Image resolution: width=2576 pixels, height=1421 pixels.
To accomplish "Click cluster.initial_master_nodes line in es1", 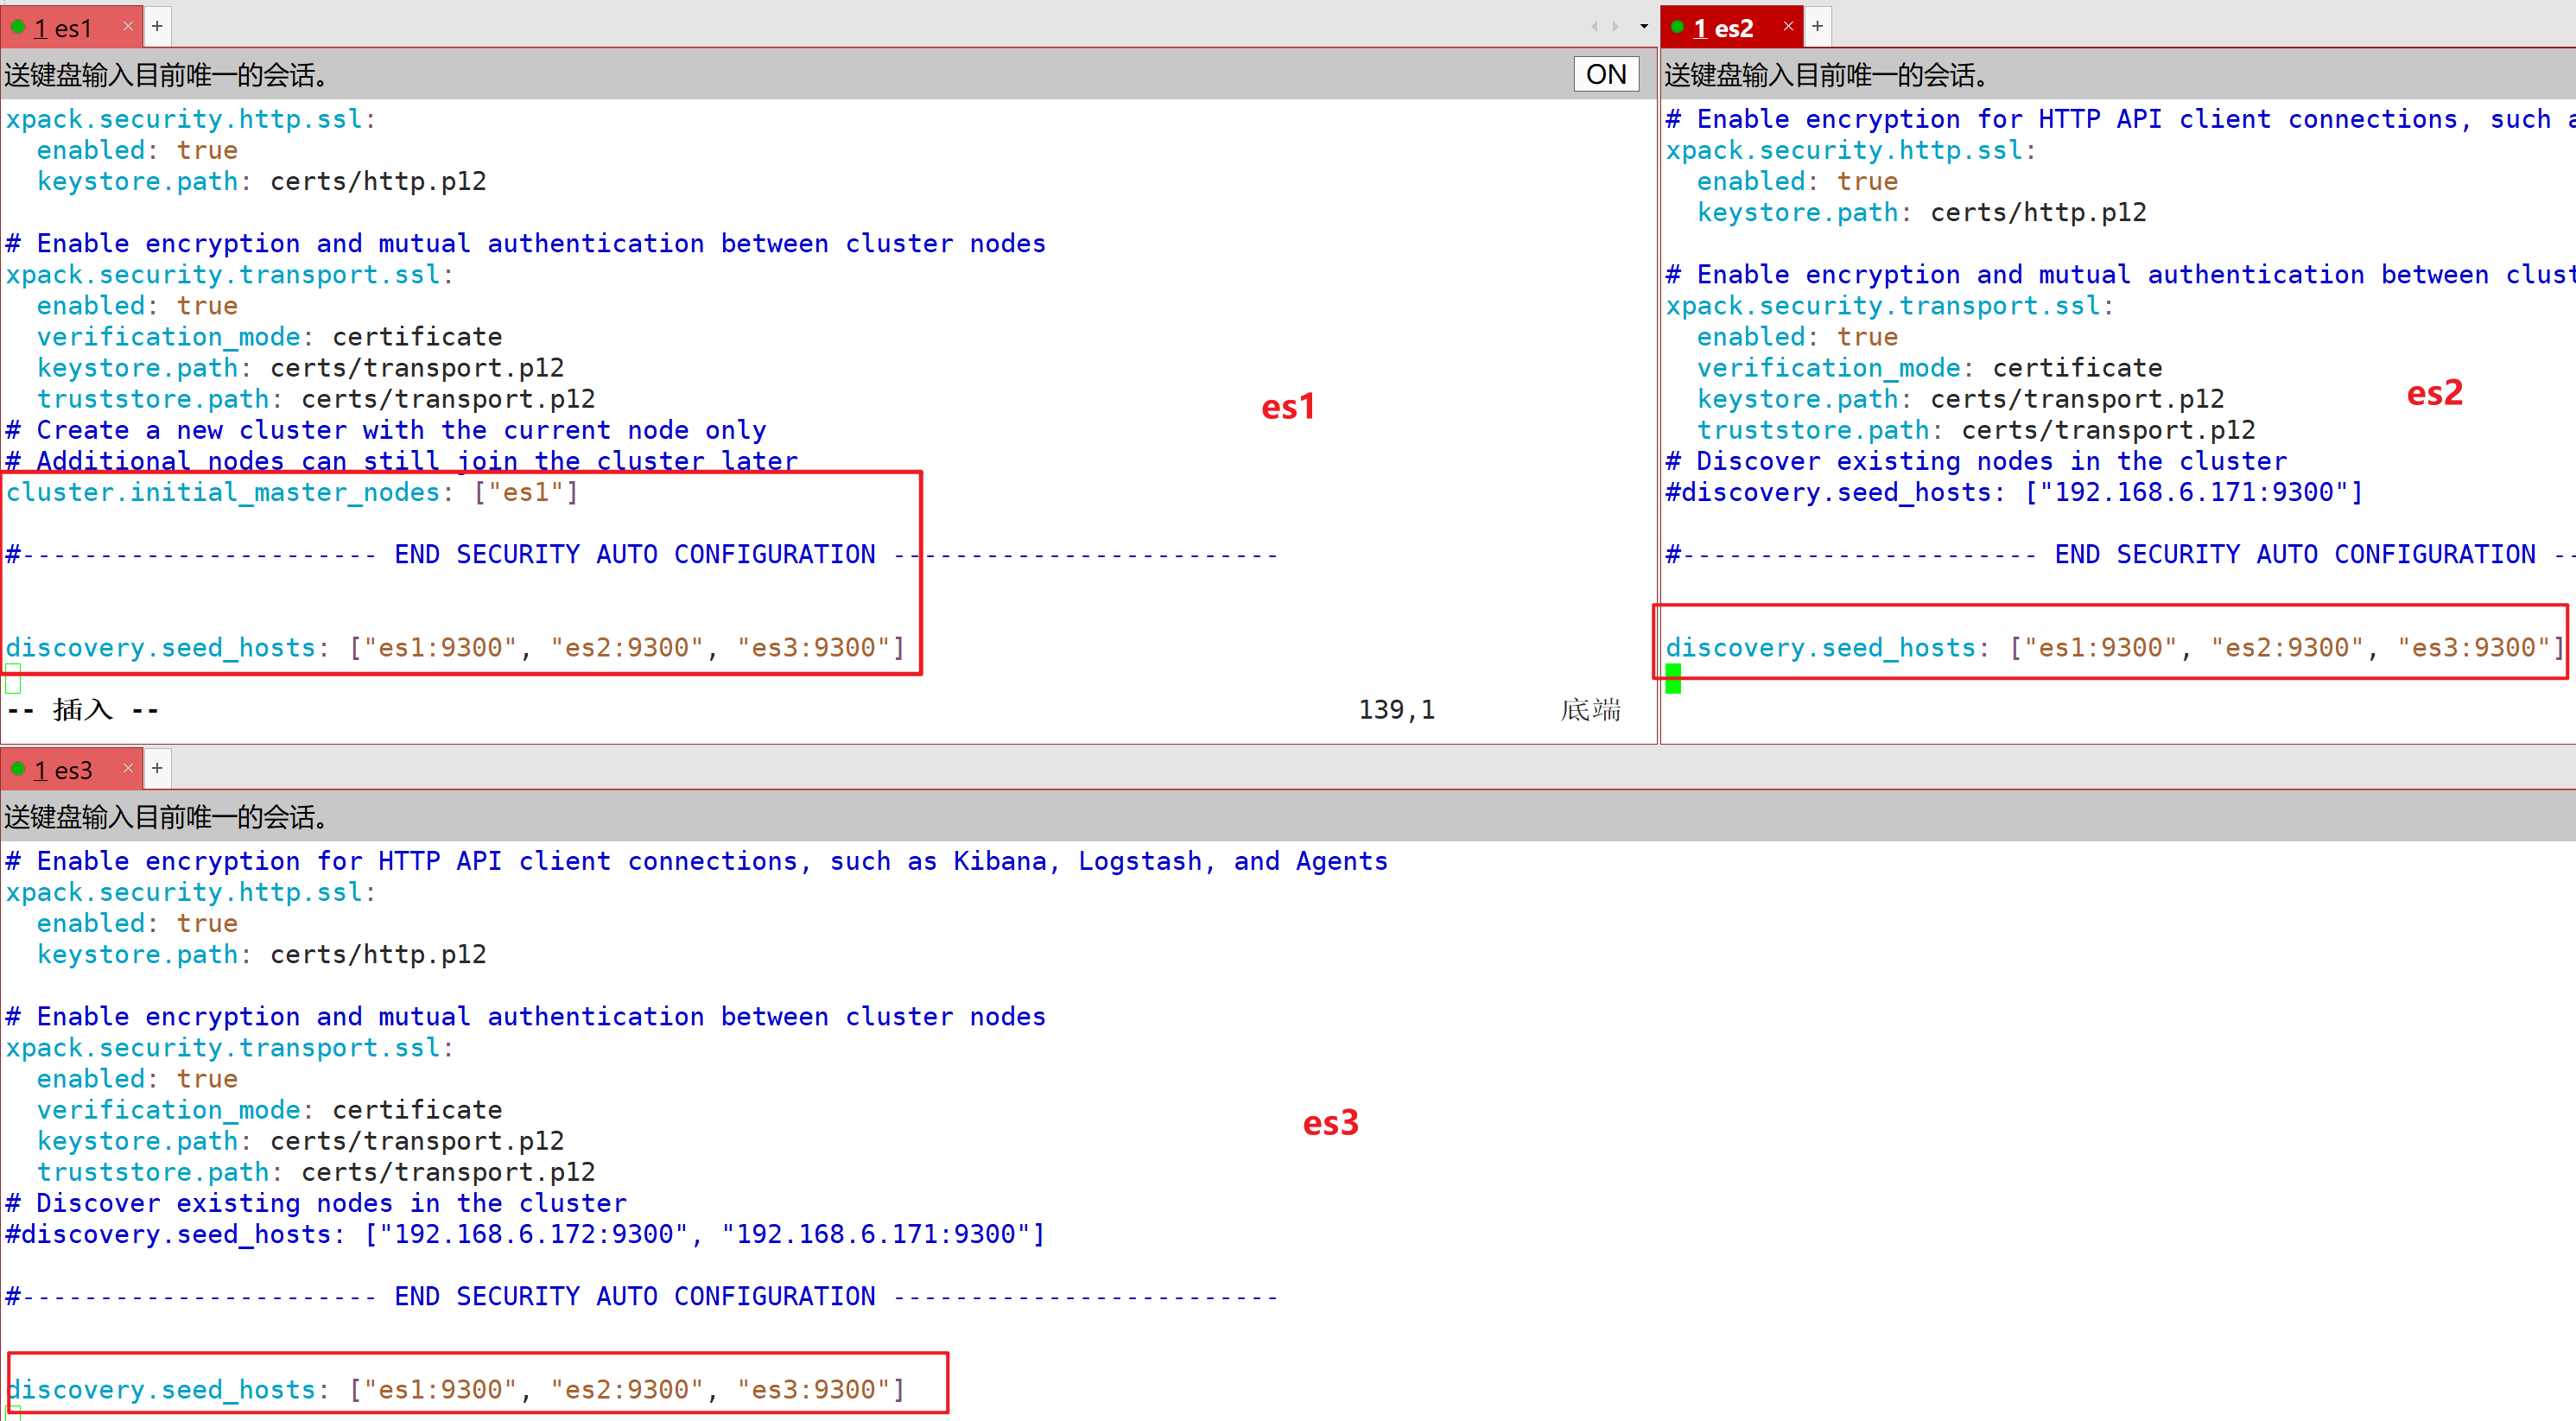I will [292, 492].
